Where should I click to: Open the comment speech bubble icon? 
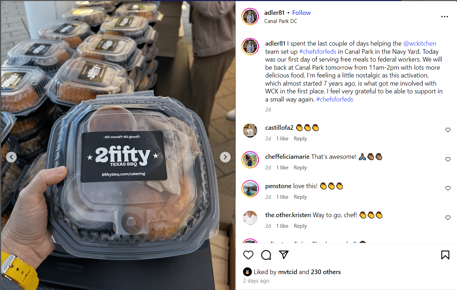coord(266,255)
